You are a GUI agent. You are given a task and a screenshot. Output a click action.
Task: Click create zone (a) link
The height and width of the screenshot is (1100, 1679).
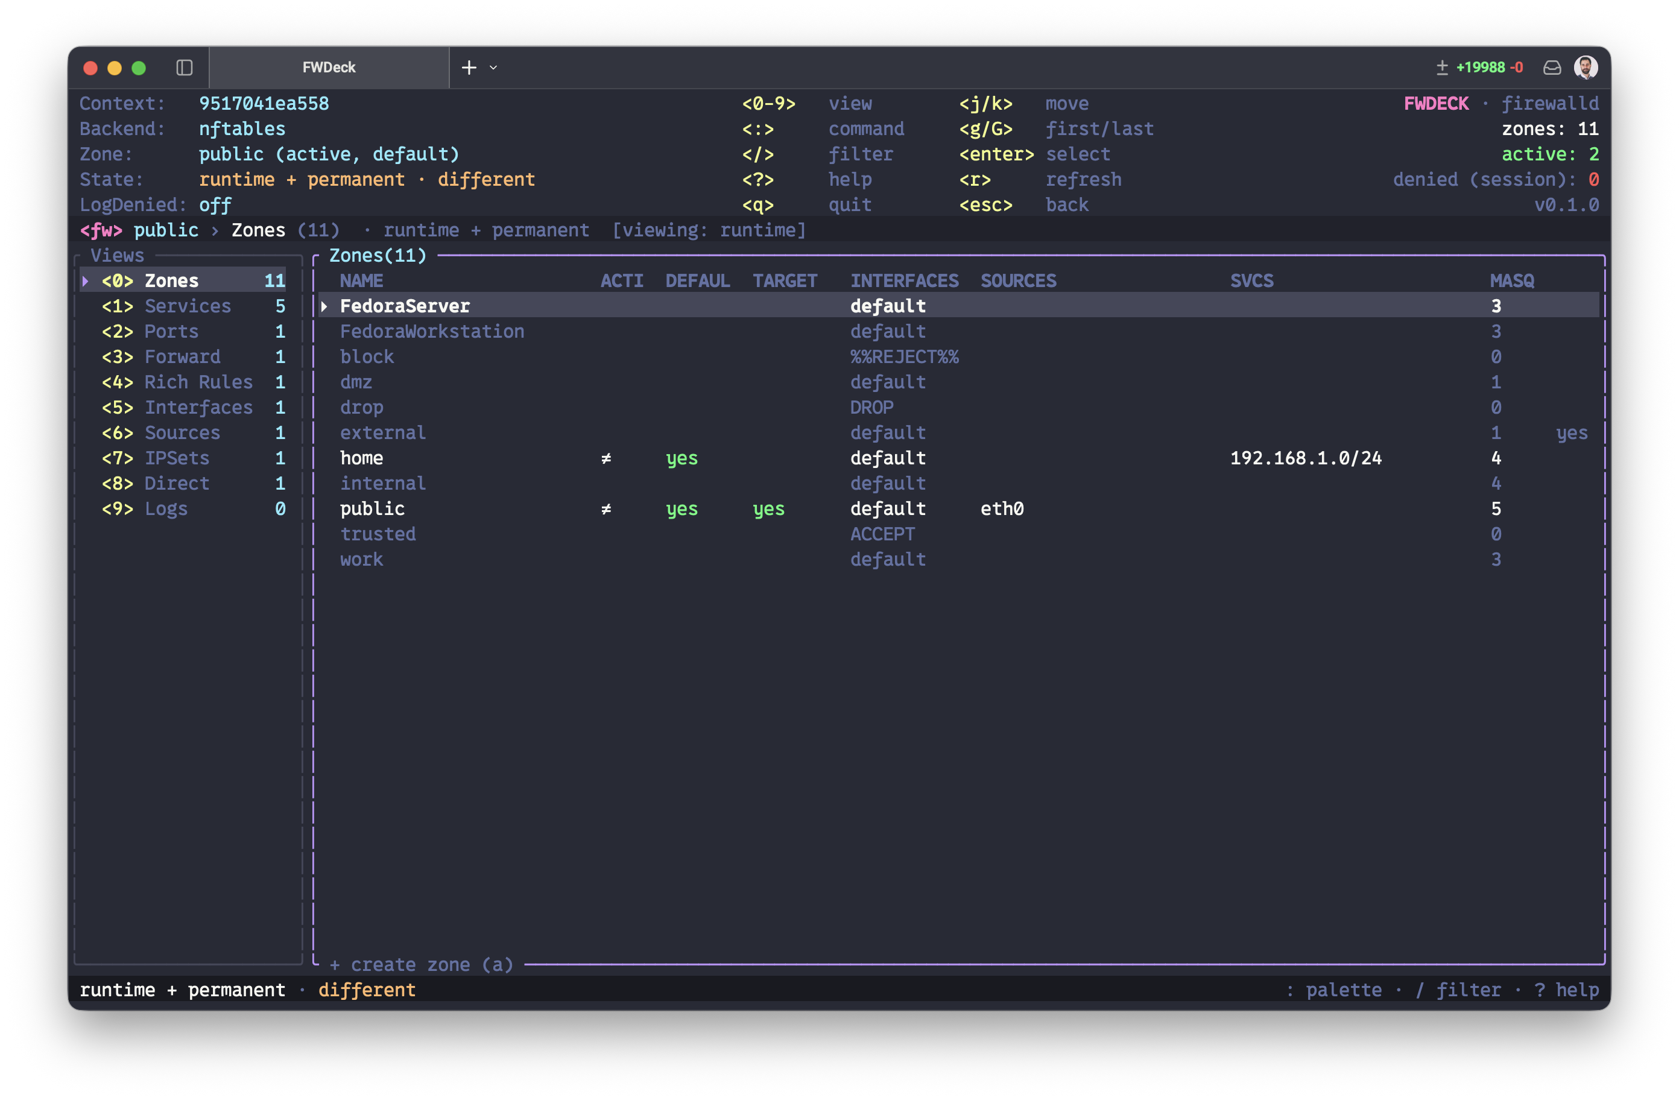421,964
